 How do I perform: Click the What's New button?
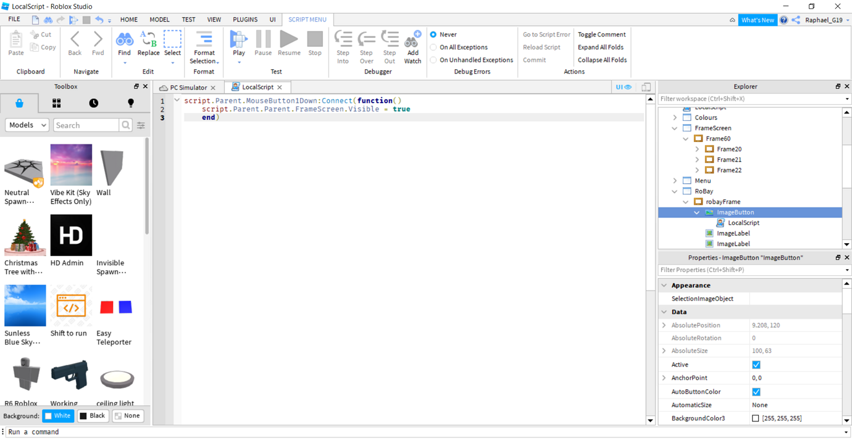coord(758,20)
